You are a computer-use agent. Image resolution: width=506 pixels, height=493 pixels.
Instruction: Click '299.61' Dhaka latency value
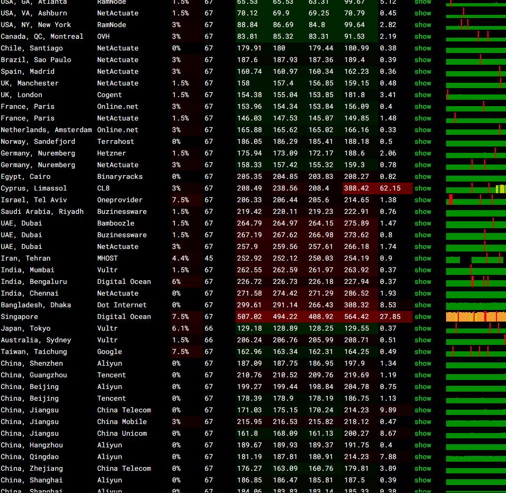(x=249, y=305)
